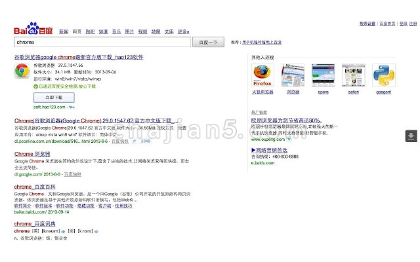
Task: Open the Opera browser thumbnail
Action: (323, 75)
